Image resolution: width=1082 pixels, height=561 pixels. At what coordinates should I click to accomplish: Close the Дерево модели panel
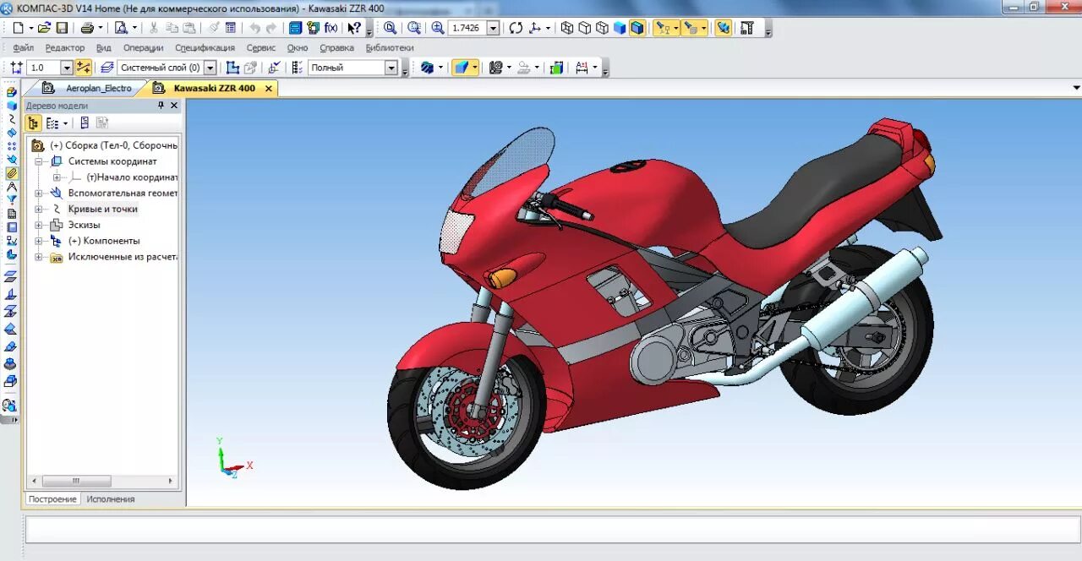point(174,106)
